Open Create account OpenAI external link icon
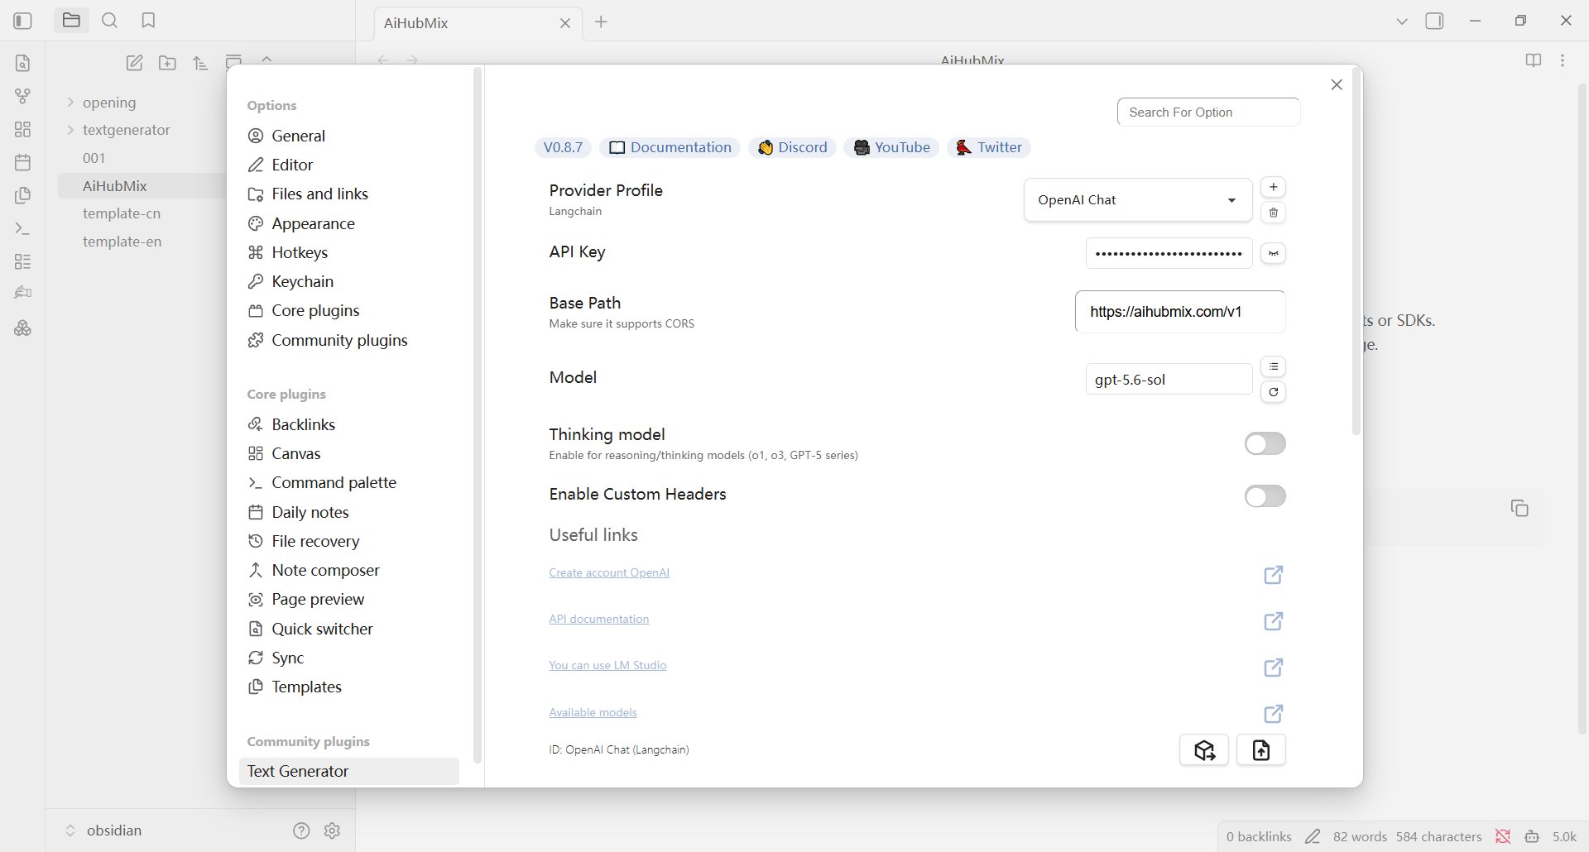 tap(1274, 575)
